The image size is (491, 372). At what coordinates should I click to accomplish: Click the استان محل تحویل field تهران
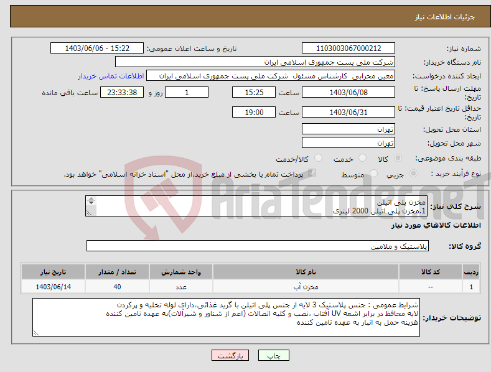click(x=348, y=129)
